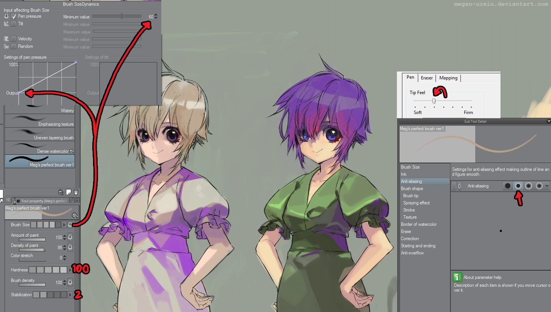Click the pen pressure icon beside Brush density

pos(70,282)
